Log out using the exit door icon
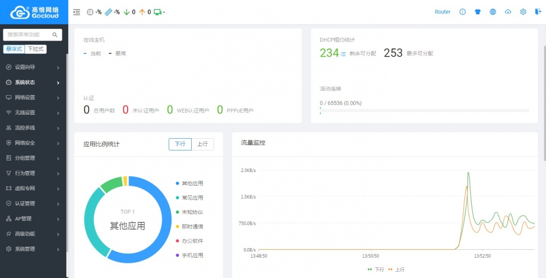Image resolution: width=546 pixels, height=278 pixels. click(537, 12)
